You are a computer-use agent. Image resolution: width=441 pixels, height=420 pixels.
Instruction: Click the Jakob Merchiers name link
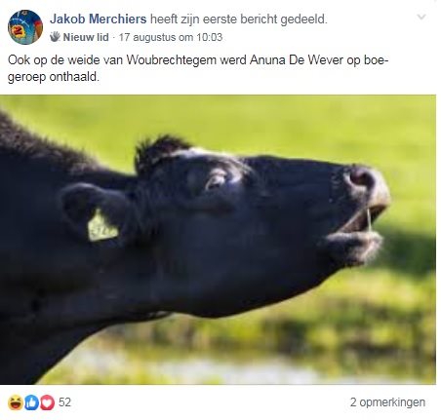click(x=98, y=19)
